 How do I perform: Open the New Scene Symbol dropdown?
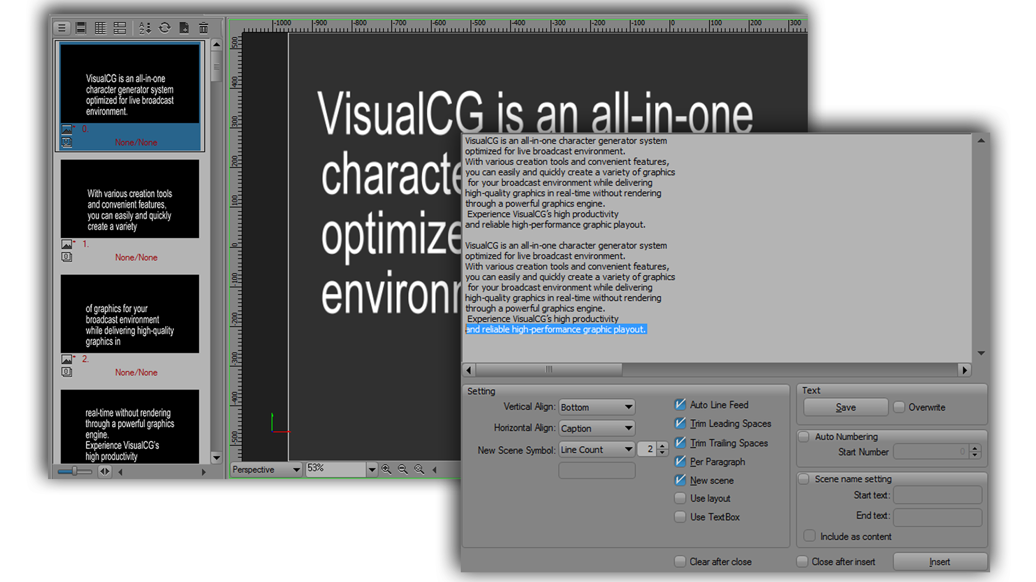(597, 449)
